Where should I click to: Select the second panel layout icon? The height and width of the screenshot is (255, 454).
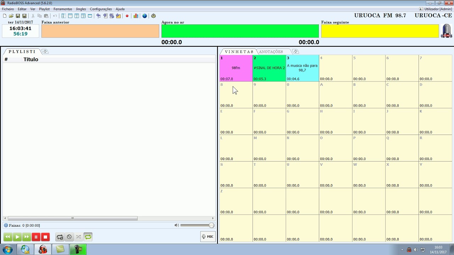tap(70, 16)
